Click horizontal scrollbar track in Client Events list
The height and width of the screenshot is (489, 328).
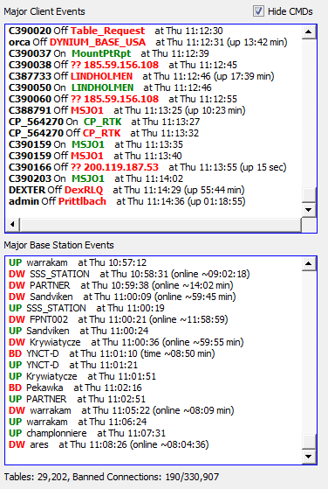(161, 224)
